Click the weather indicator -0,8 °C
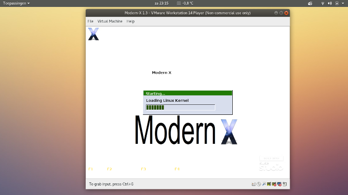The width and height of the screenshot is (348, 195). tap(185, 3)
